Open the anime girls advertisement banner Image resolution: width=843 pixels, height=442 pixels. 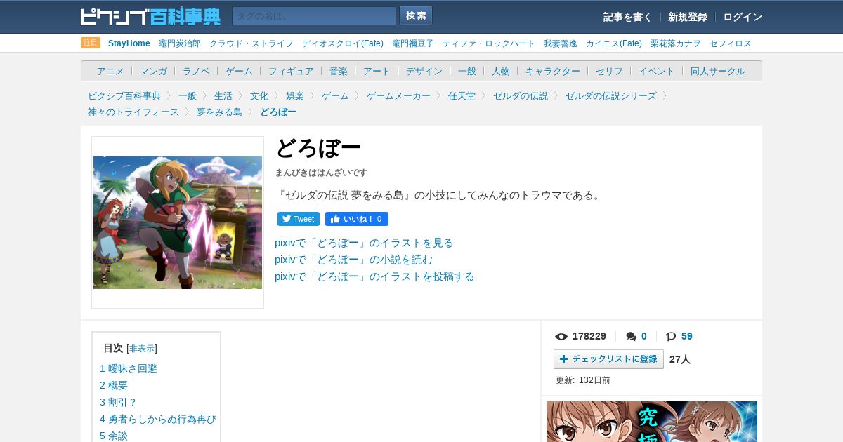pyautogui.click(x=652, y=422)
